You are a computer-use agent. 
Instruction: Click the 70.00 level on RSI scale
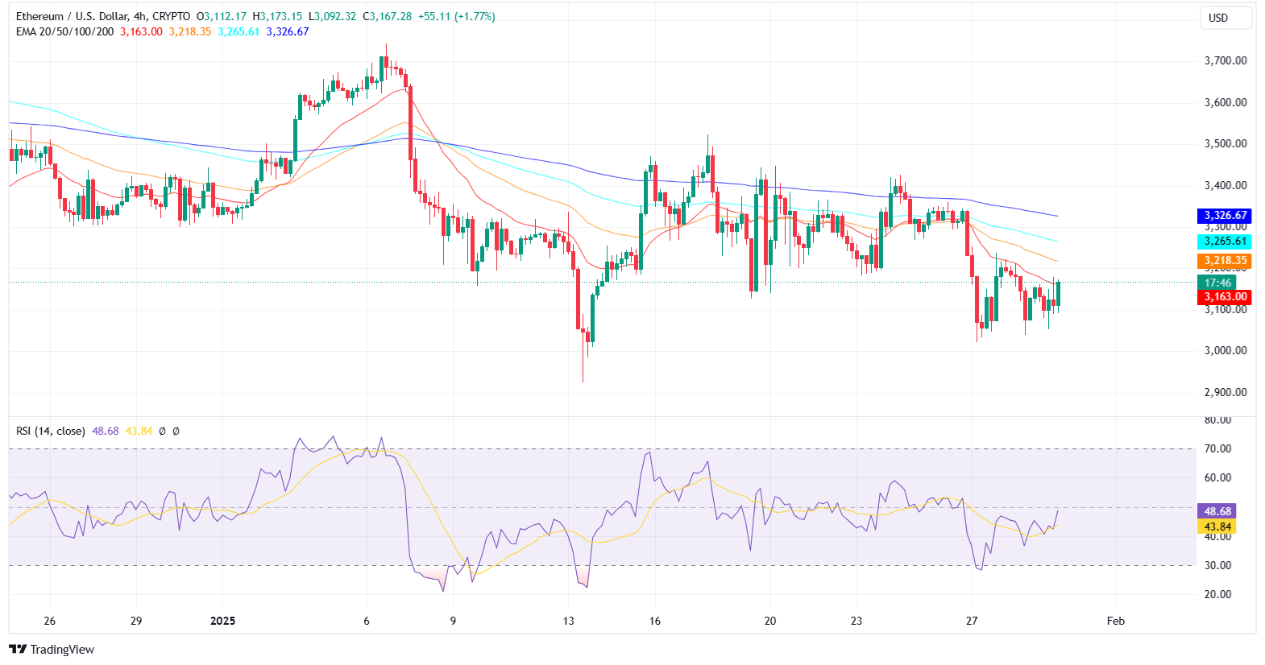point(1217,448)
